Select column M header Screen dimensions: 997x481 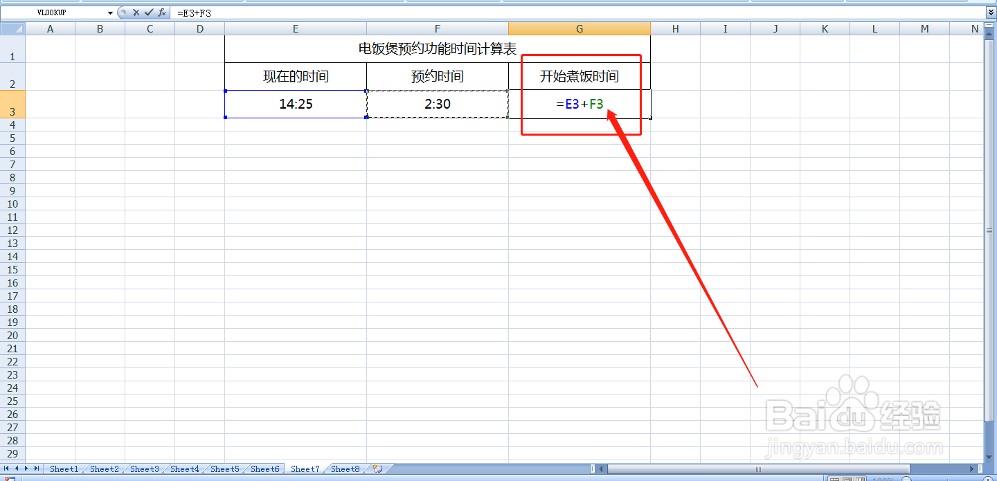(x=924, y=28)
